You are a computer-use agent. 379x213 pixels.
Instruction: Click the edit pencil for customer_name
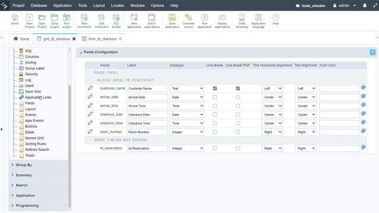tap(90, 88)
